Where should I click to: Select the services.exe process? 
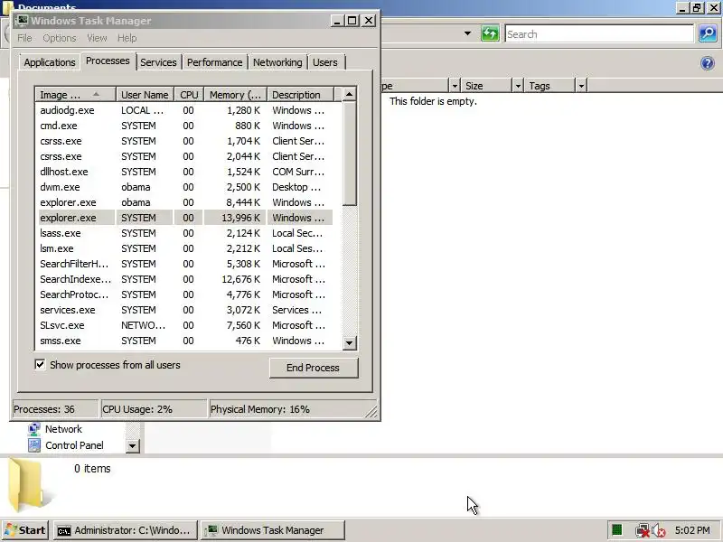point(185,310)
